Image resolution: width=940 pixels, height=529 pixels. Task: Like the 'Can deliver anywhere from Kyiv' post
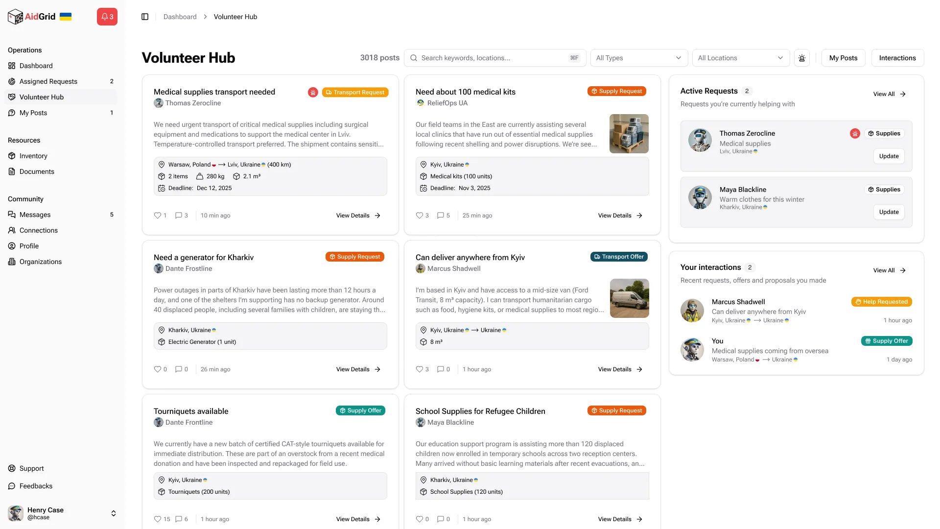click(x=419, y=369)
